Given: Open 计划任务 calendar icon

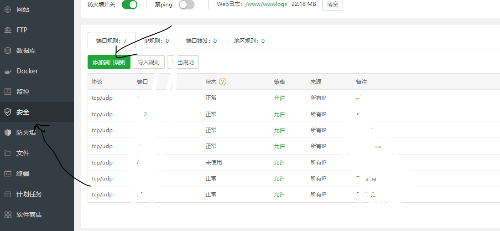Looking at the screenshot, I should 8,194.
